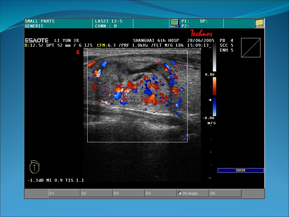Click the P2: label
The height and width of the screenshot is (217, 289).
185,26
